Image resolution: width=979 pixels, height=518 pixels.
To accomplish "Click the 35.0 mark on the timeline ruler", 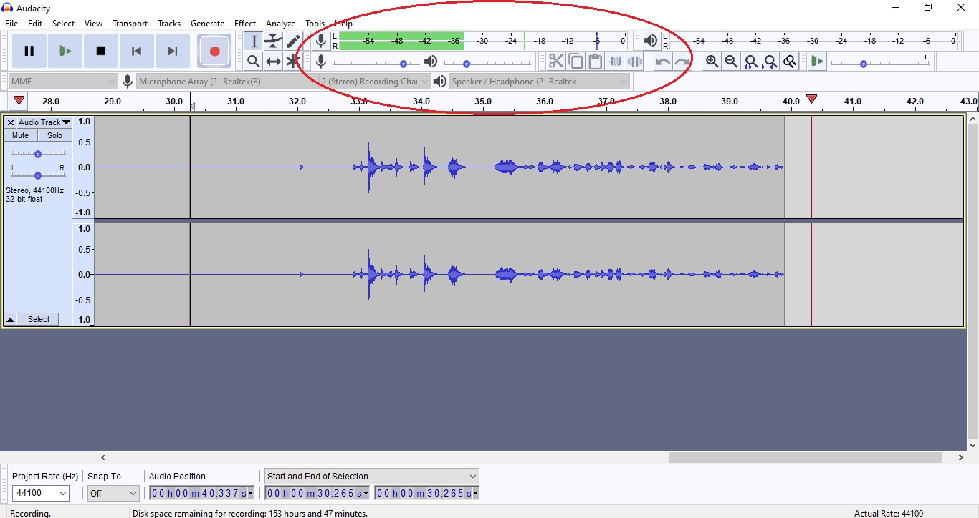I will pyautogui.click(x=483, y=102).
